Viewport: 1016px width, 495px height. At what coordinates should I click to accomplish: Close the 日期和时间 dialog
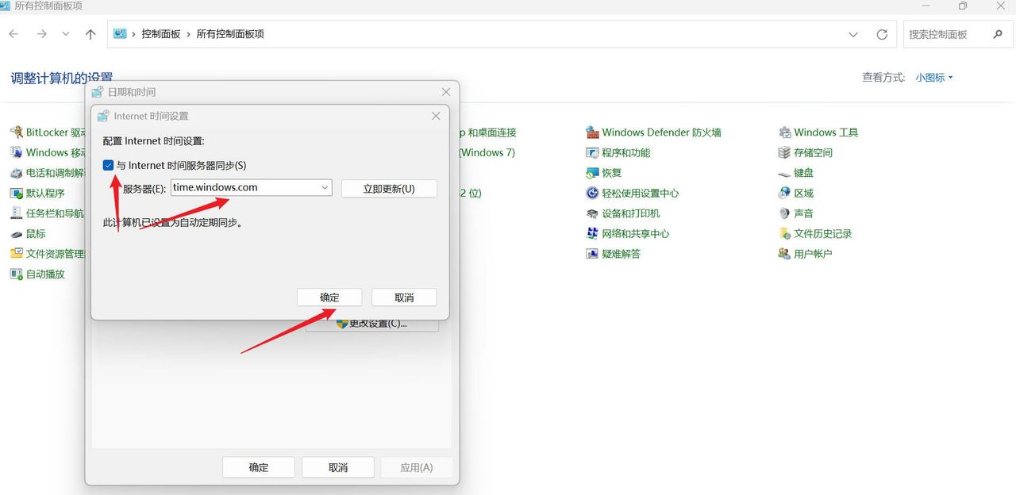pyautogui.click(x=446, y=92)
